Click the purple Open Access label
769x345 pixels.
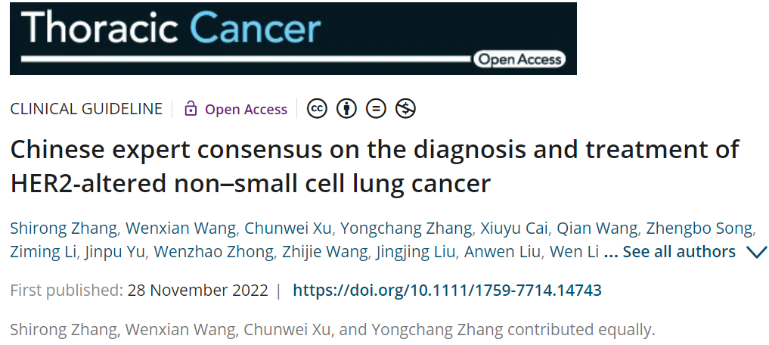point(246,110)
